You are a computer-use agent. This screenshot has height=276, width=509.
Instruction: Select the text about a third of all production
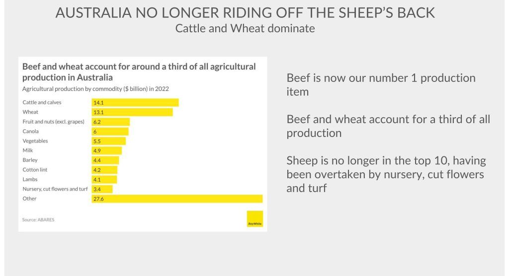pos(388,126)
